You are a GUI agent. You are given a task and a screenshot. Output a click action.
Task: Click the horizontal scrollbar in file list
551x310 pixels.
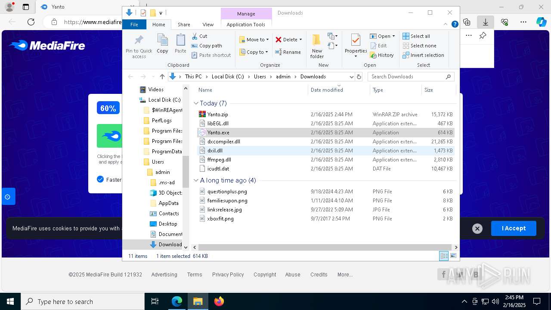click(x=325, y=248)
